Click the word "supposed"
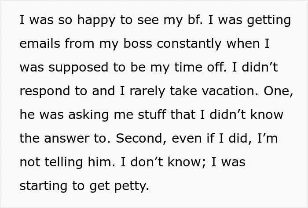308x208 pixels. tap(78, 68)
